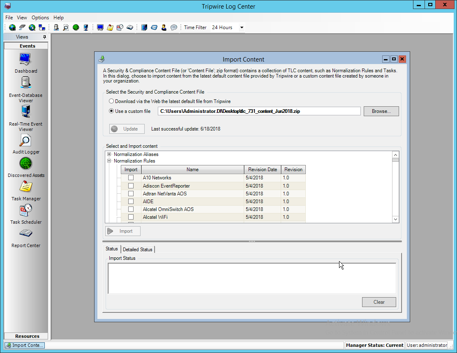Click the content list scroll-down arrow
Viewport: 457px width, 353px height.
tap(395, 220)
